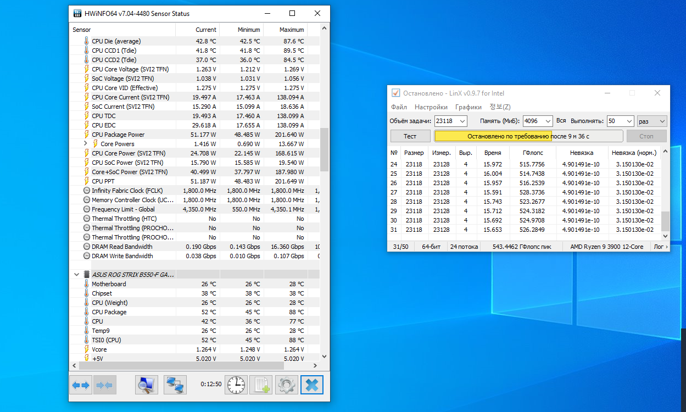Image resolution: width=686 pixels, height=412 pixels.
Task: Open the Графики menu in LinX
Action: 469,107
